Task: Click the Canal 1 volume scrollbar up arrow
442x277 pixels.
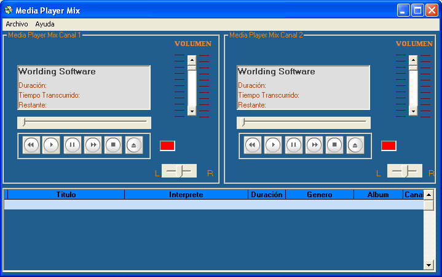Action: (x=192, y=60)
